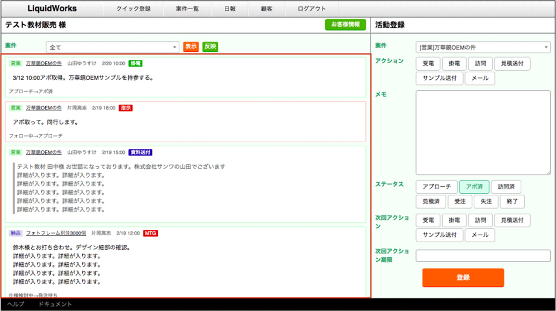Expand the 全て case filter dropdown
The height and width of the screenshot is (311, 556).
pos(112,47)
